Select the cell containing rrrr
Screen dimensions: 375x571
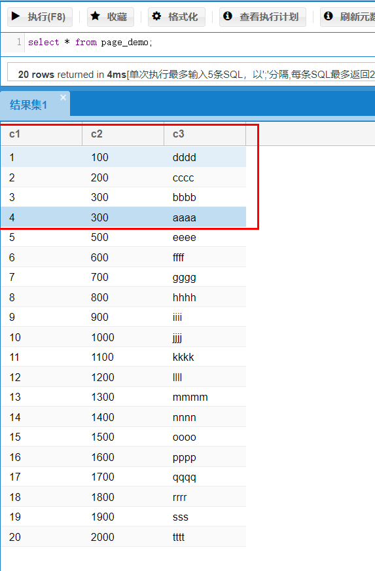[205, 497]
